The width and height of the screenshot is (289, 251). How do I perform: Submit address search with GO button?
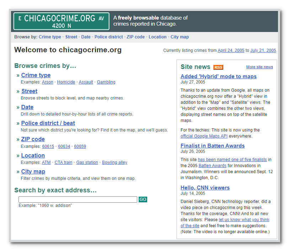[x=143, y=199]
